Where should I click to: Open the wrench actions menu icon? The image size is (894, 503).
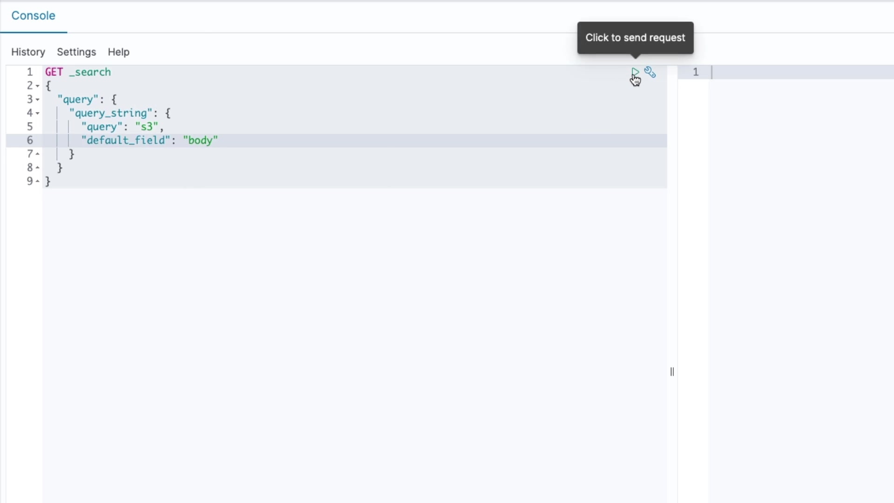coord(650,72)
